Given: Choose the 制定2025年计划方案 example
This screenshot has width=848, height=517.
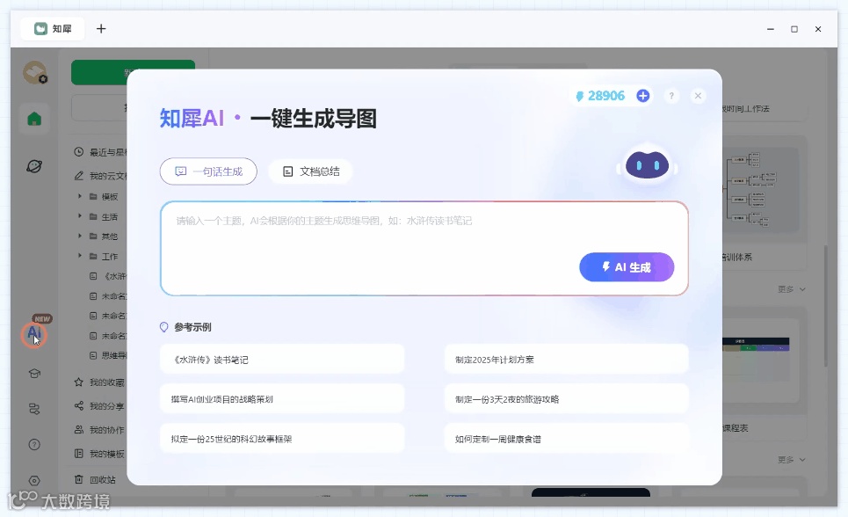Looking at the screenshot, I should pos(566,360).
